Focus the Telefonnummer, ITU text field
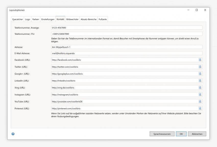Image resolution: width=217 pixels, height=147 pixels. (x=127, y=34)
